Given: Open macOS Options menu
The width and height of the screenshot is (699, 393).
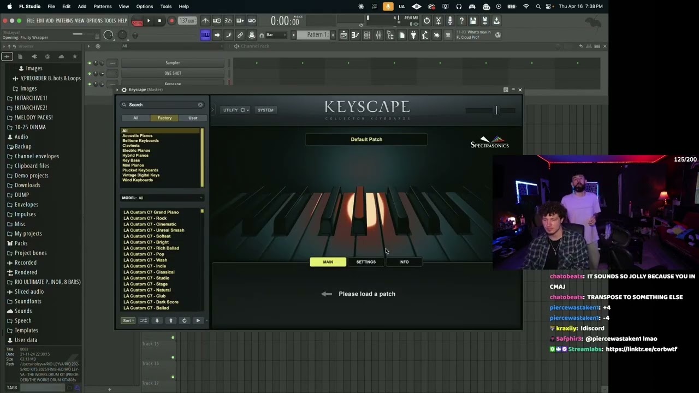Looking at the screenshot, I should [x=144, y=7].
